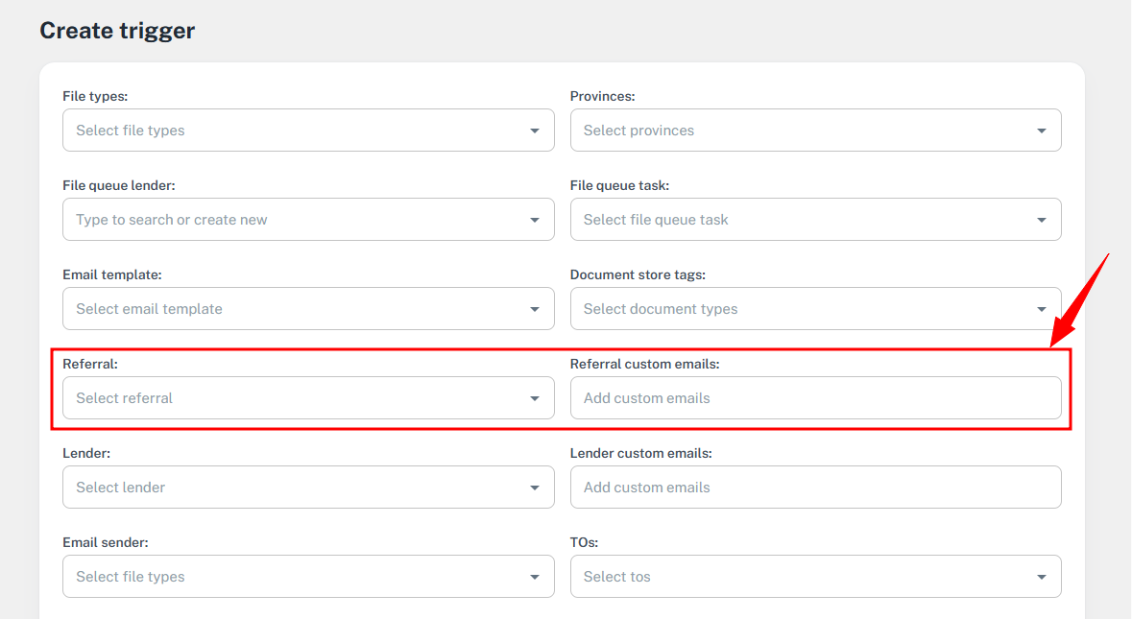Open the Email sender dropdown field
Viewport: 1132px width, 619px height.
coord(288,577)
